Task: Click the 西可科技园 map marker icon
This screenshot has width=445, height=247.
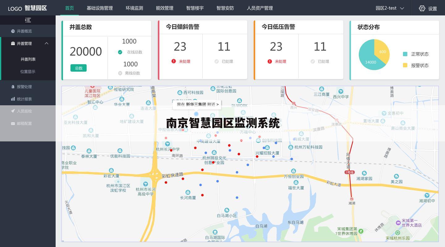Action: point(180,93)
